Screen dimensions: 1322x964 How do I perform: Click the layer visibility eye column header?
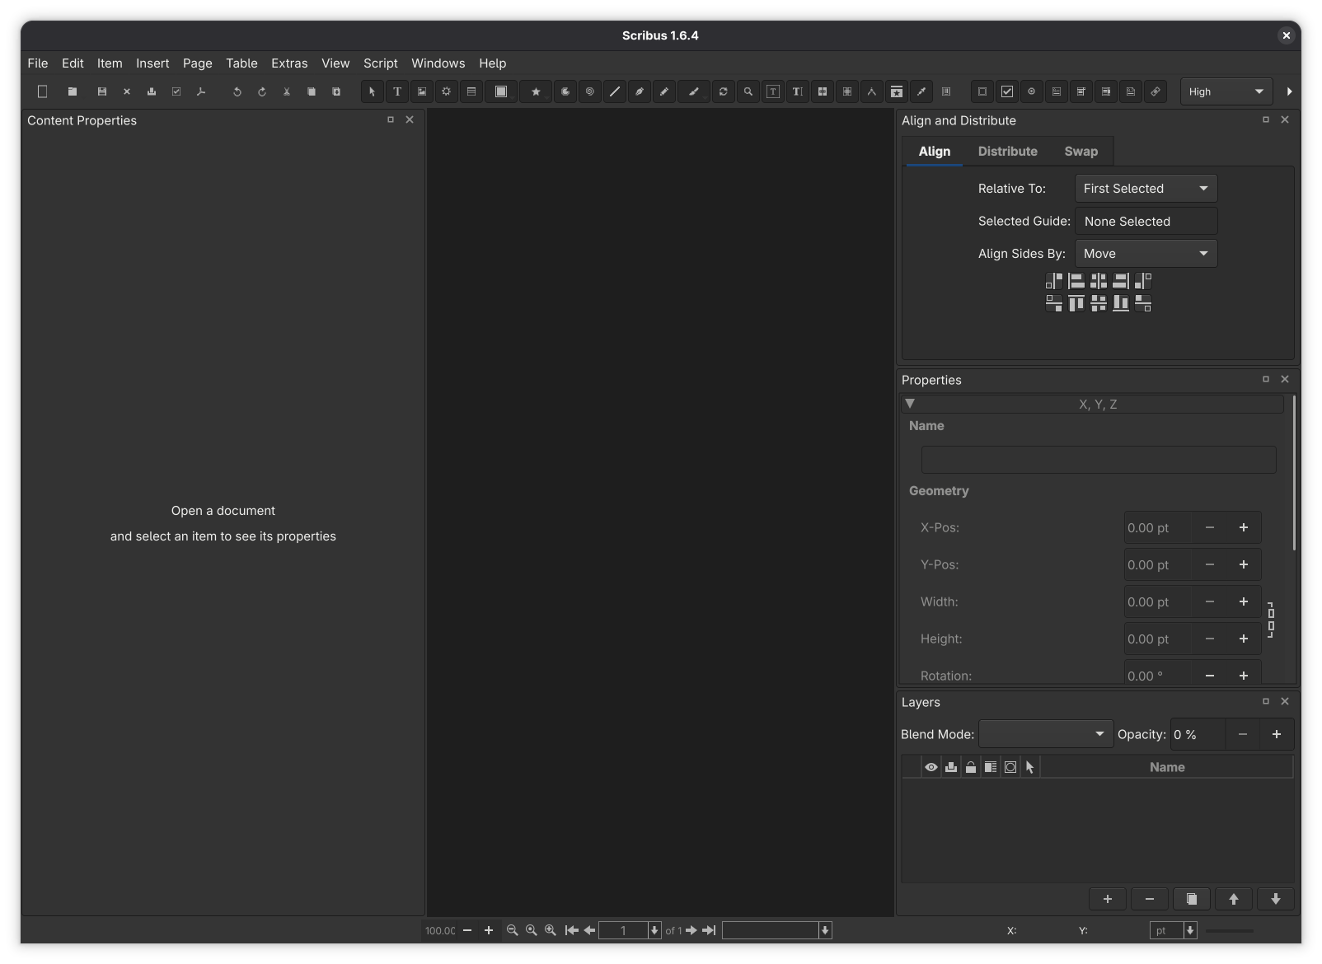(x=931, y=767)
